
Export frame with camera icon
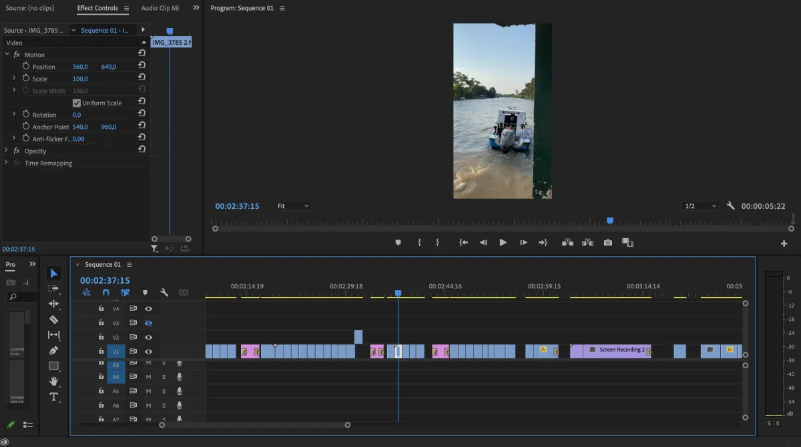pos(607,243)
